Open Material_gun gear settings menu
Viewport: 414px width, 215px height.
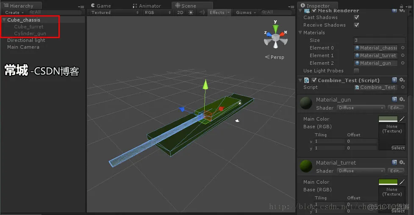[x=402, y=99]
